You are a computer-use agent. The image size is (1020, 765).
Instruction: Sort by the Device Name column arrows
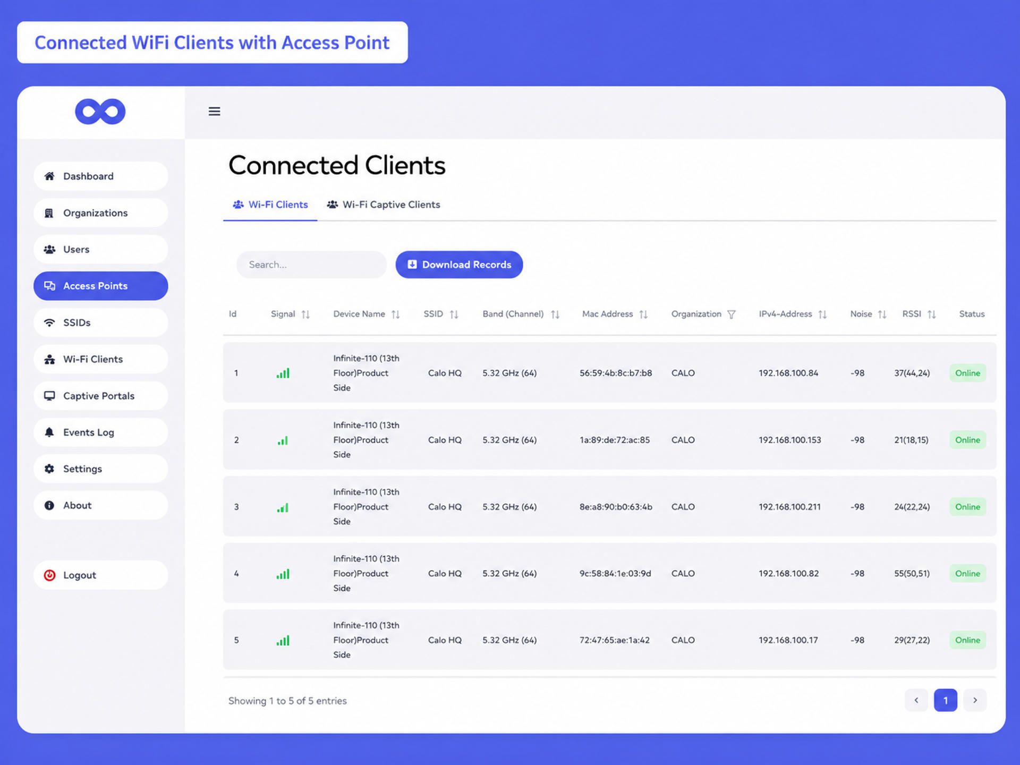(396, 314)
